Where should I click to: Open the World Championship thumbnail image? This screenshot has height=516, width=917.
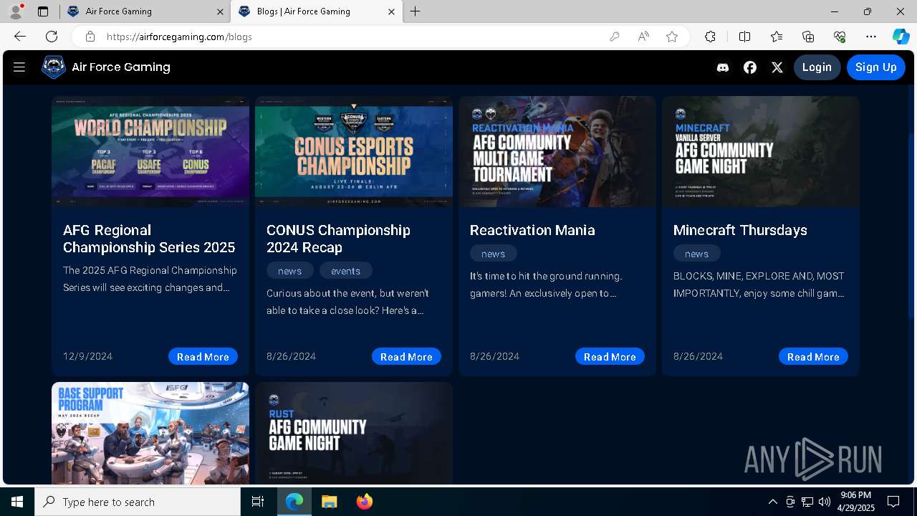pos(150,152)
